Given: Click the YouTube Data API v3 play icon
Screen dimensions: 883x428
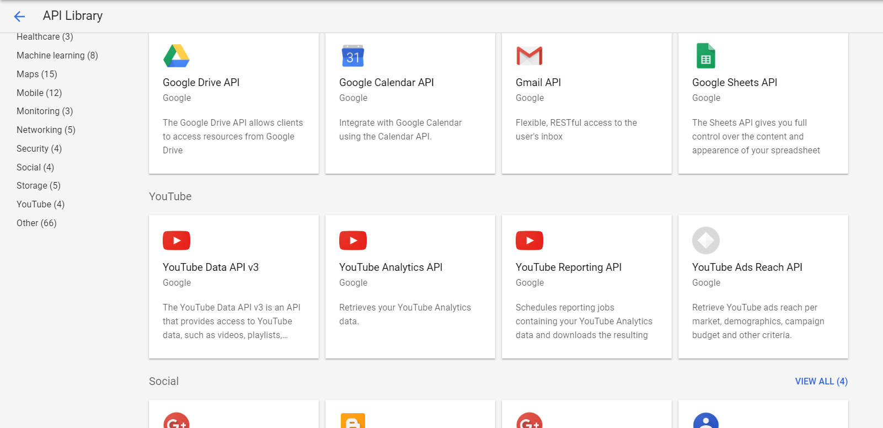Looking at the screenshot, I should click(176, 240).
